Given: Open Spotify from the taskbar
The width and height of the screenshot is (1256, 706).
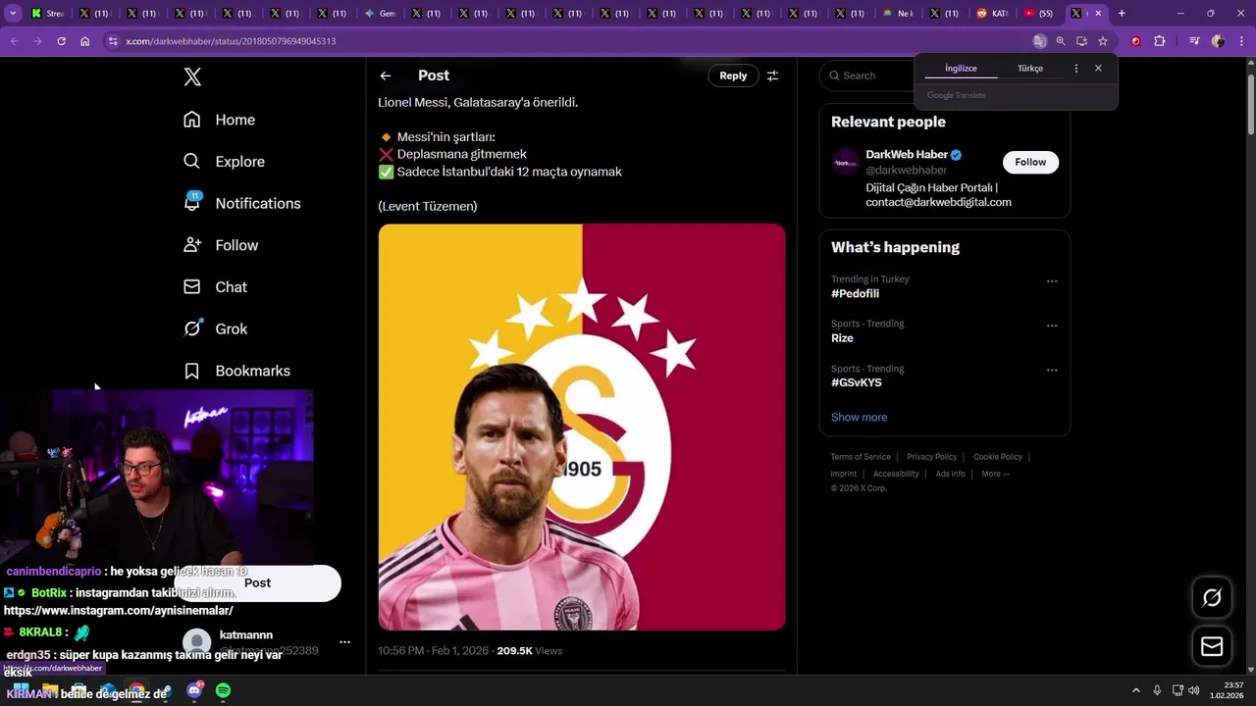Looking at the screenshot, I should (x=223, y=690).
